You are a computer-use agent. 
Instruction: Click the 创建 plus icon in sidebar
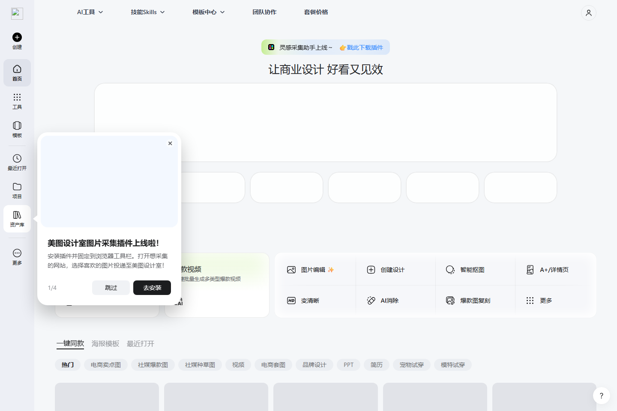click(x=17, y=37)
